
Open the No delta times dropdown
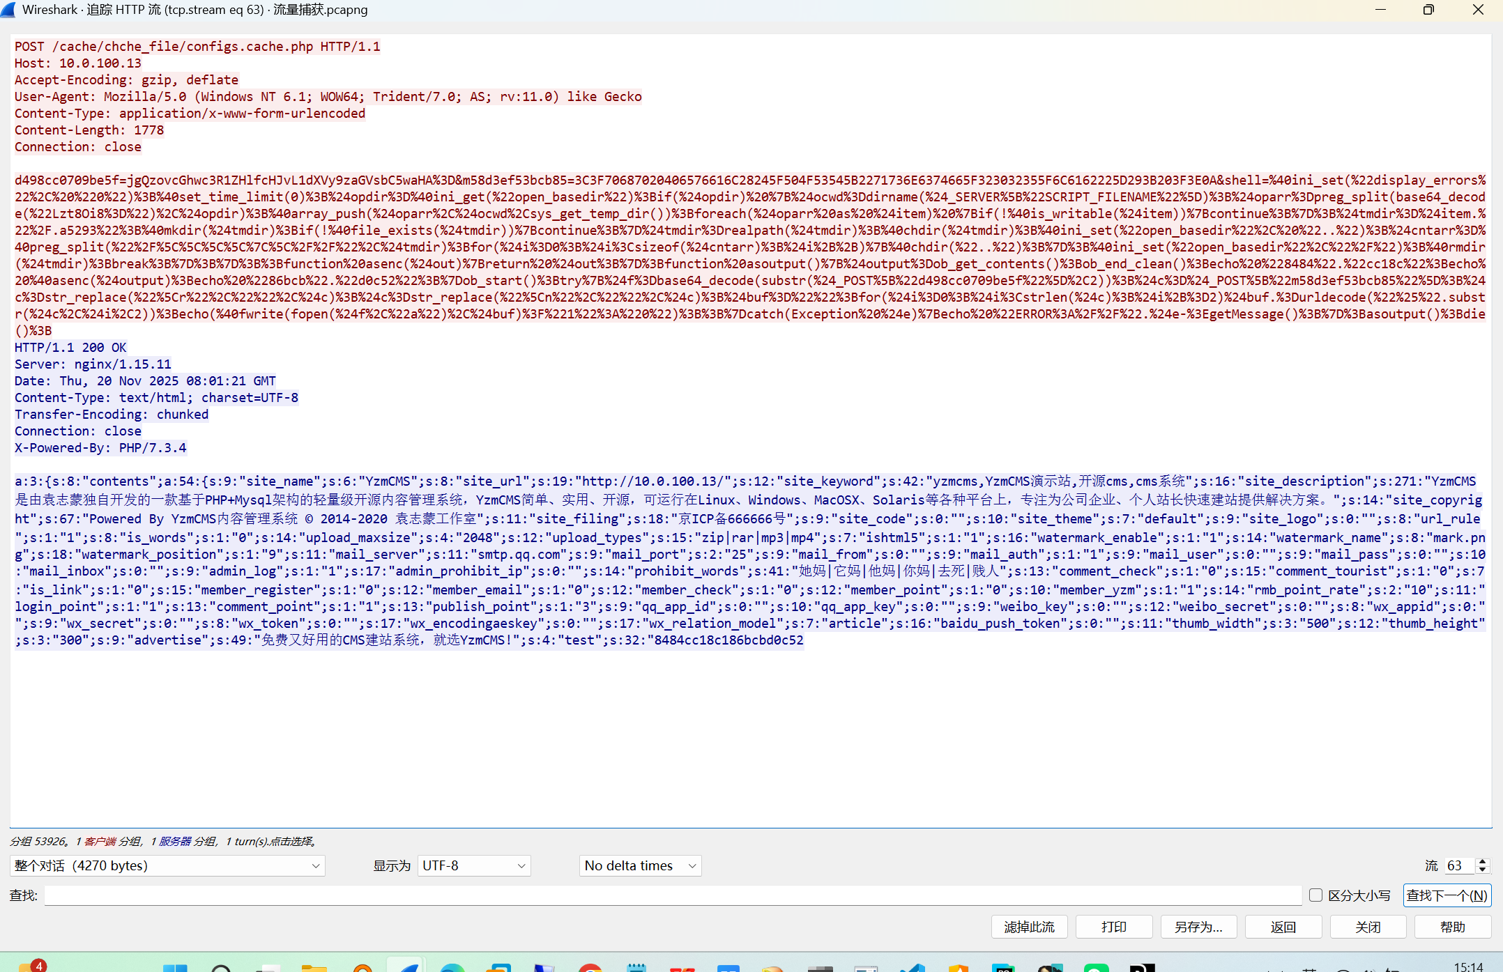[x=640, y=865]
